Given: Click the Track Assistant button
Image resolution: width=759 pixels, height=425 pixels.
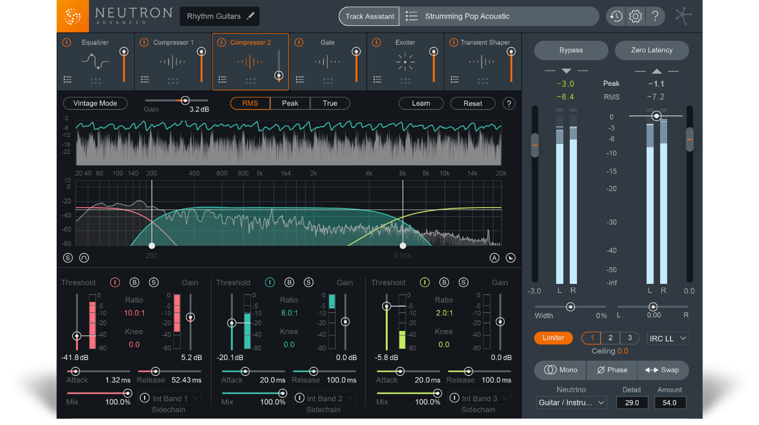Looking at the screenshot, I should click(369, 16).
